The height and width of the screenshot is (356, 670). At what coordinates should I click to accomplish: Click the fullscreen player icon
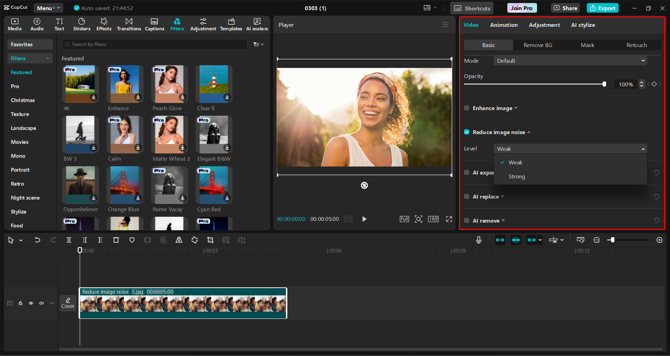[449, 219]
